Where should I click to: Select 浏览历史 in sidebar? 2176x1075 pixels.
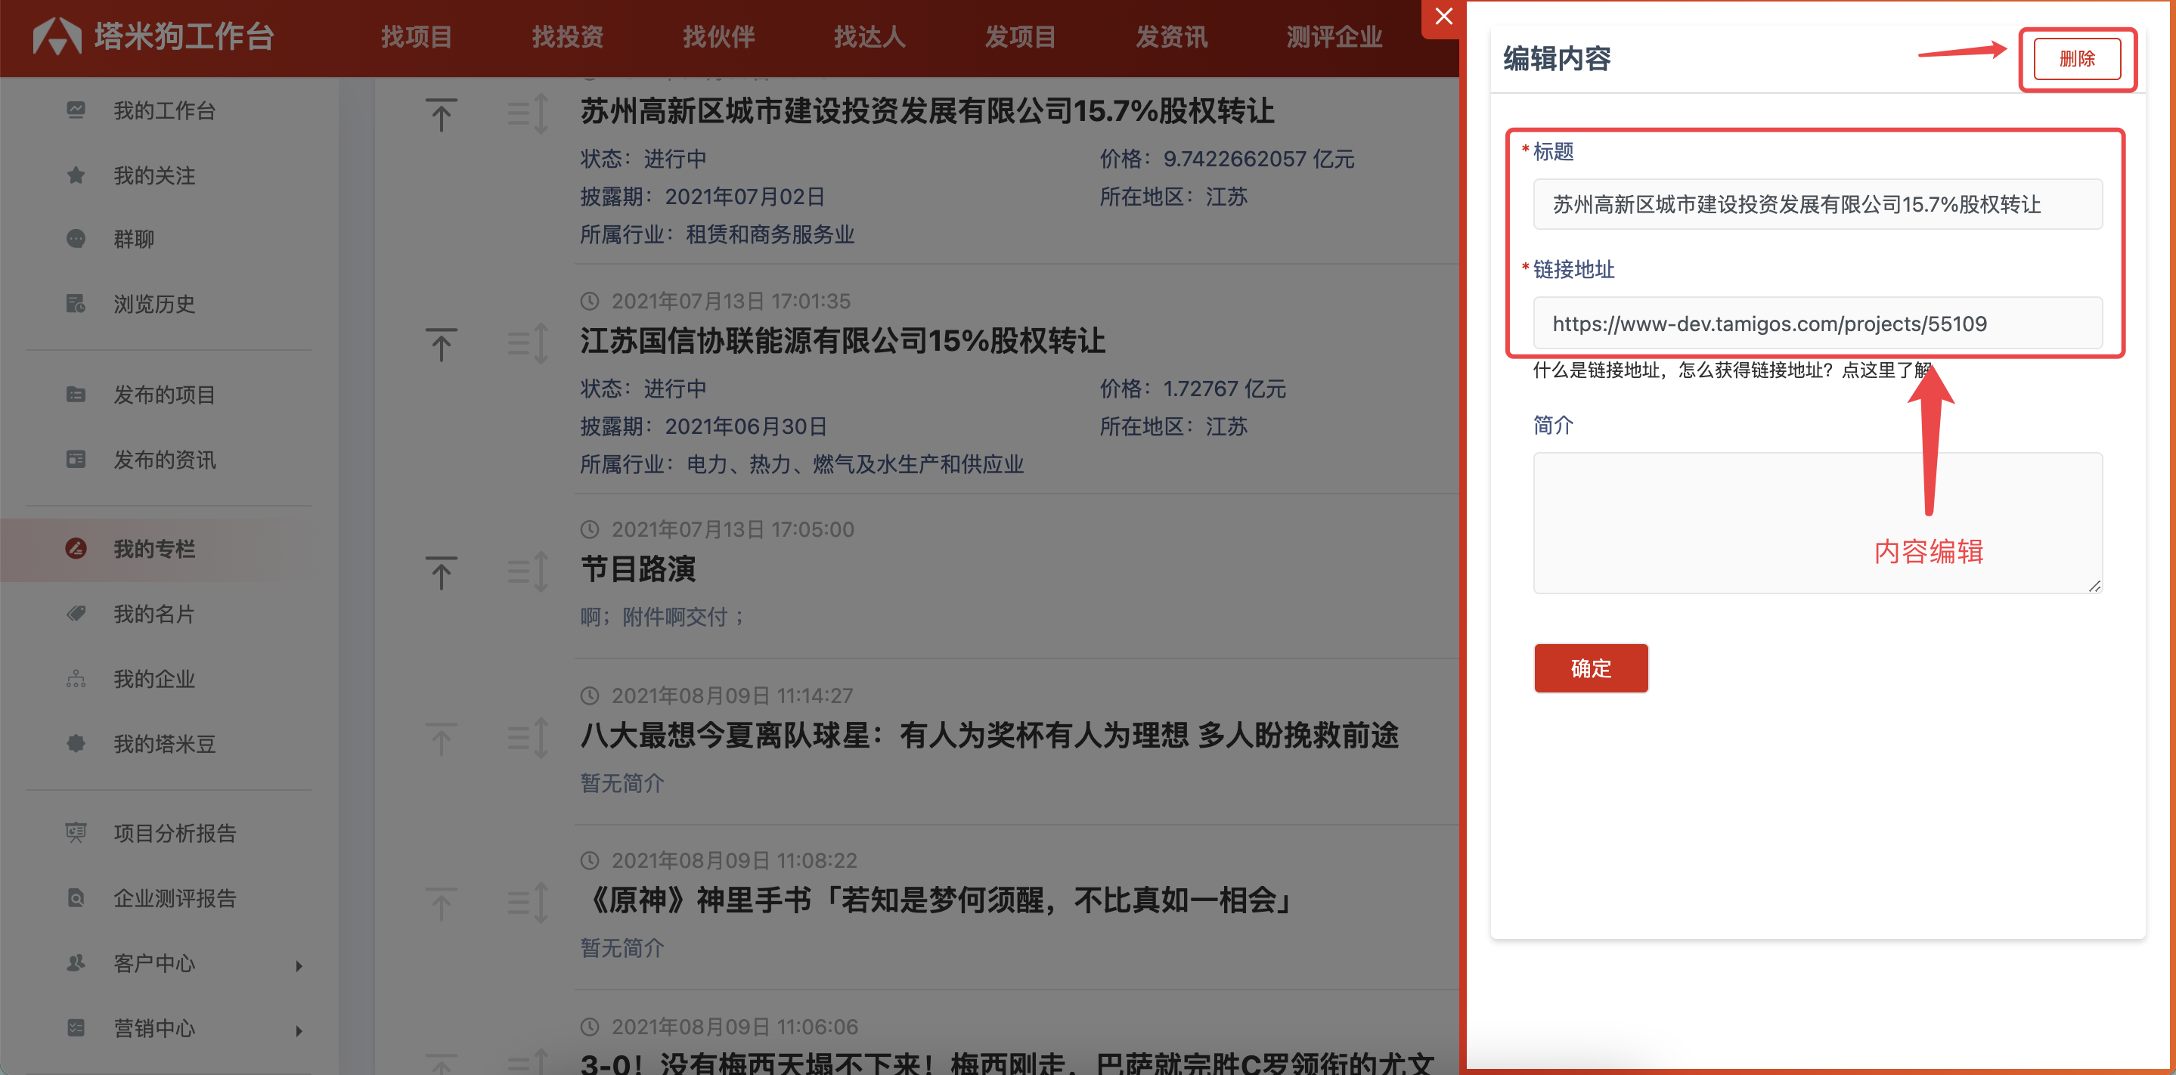pos(154,303)
